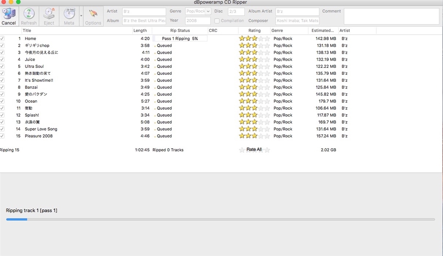Click Pop/Rock genre of track Banzai
The image size is (443, 256).
tap(283, 87)
